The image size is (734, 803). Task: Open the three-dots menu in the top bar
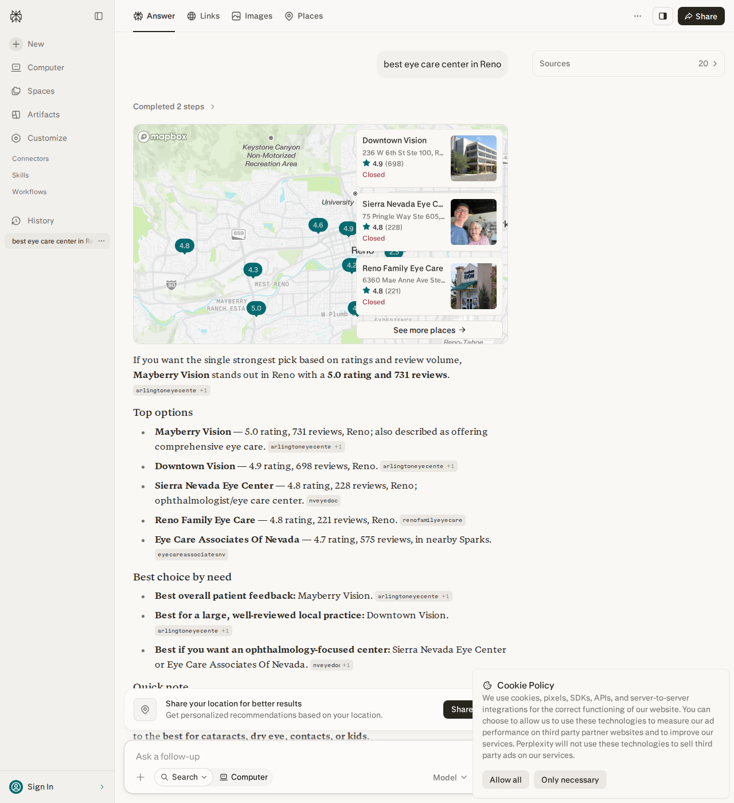(638, 16)
